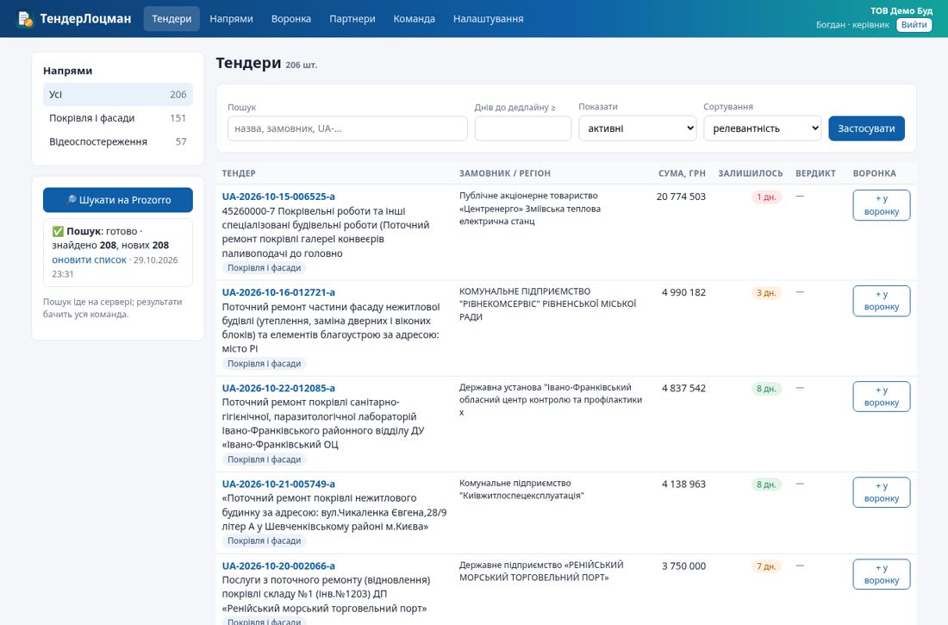Click customer РЕНІЙСЬКИЙ МОРСЬКИЙ ТОРГОВЕЛЬНИЙ ПОРТ text
The width and height of the screenshot is (948, 625).
coord(541,572)
